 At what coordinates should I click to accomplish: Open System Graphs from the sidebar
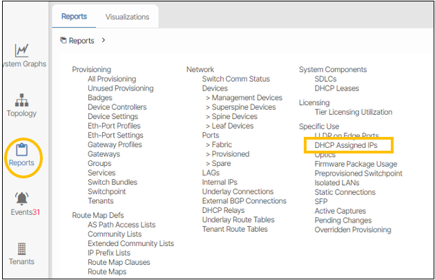(21, 50)
